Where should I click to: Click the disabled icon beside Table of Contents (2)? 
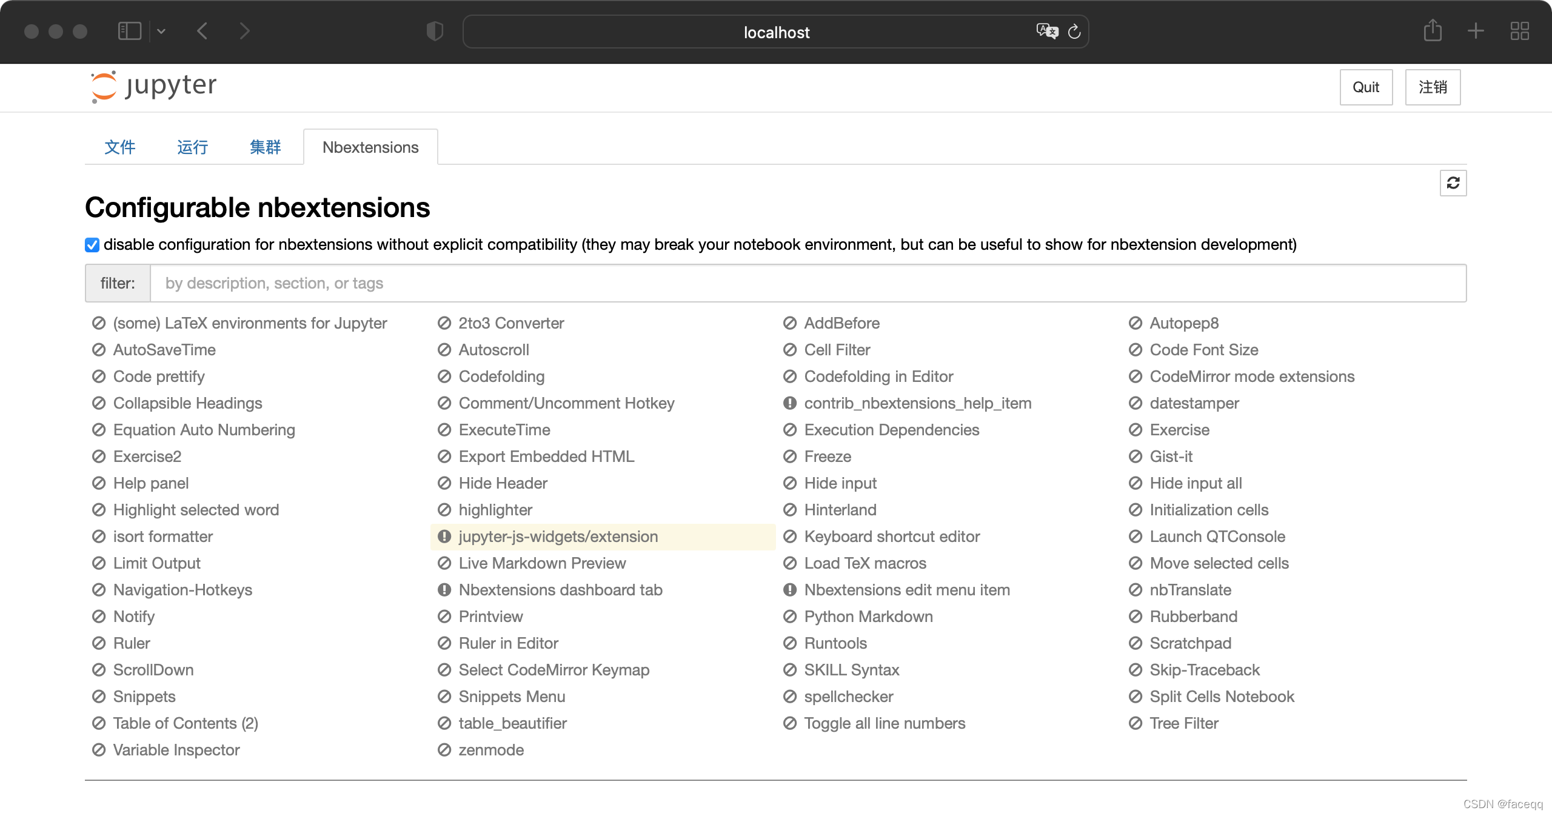click(99, 723)
